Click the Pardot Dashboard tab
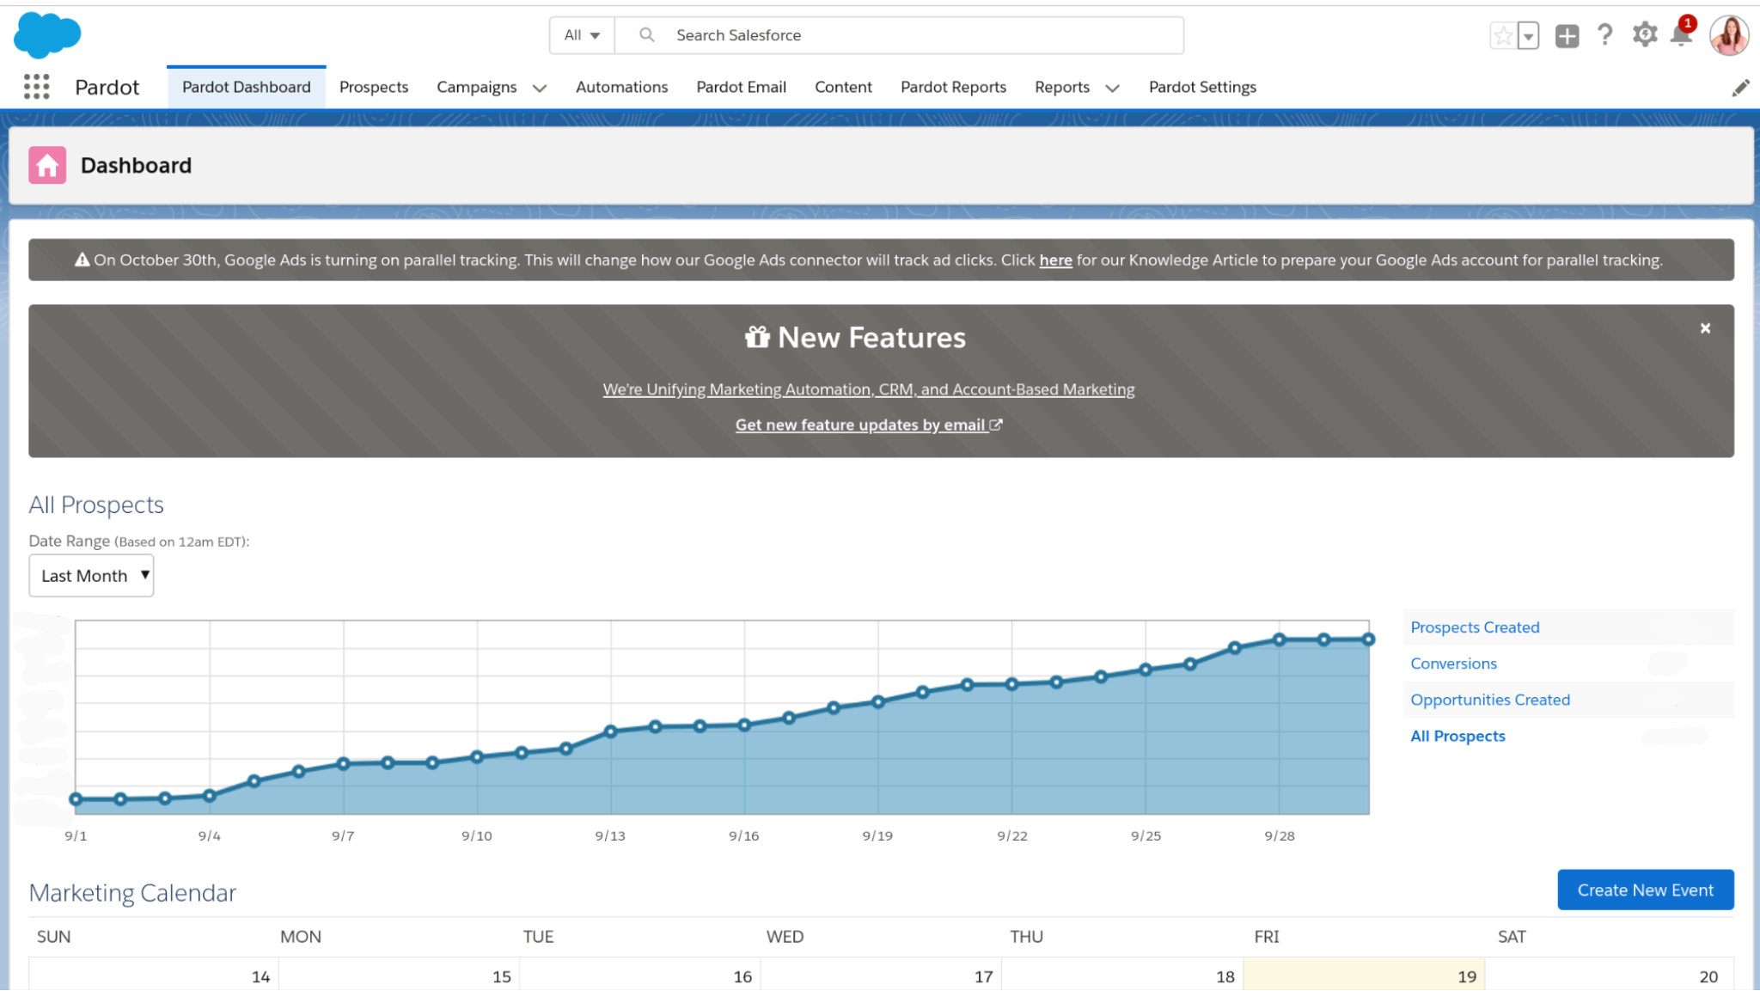The width and height of the screenshot is (1760, 991). (247, 86)
